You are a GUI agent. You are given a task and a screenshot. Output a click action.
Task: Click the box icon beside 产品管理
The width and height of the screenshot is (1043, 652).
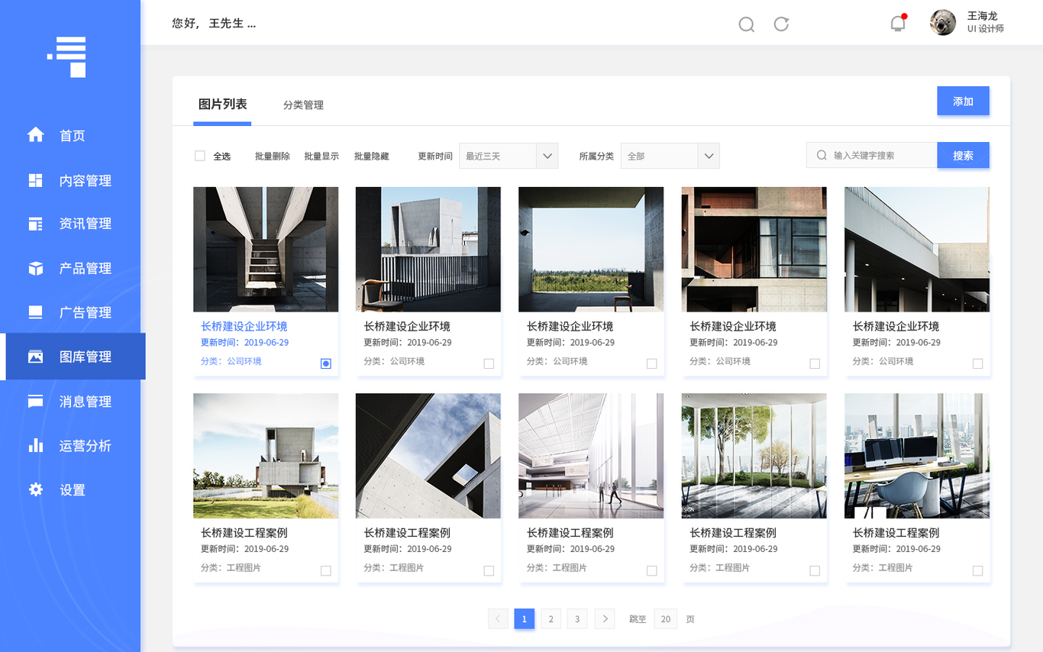click(x=36, y=268)
